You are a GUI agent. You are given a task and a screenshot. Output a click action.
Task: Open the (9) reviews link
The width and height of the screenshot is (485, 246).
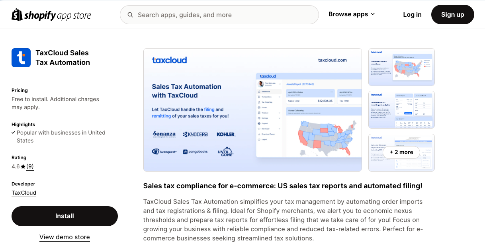[30, 166]
